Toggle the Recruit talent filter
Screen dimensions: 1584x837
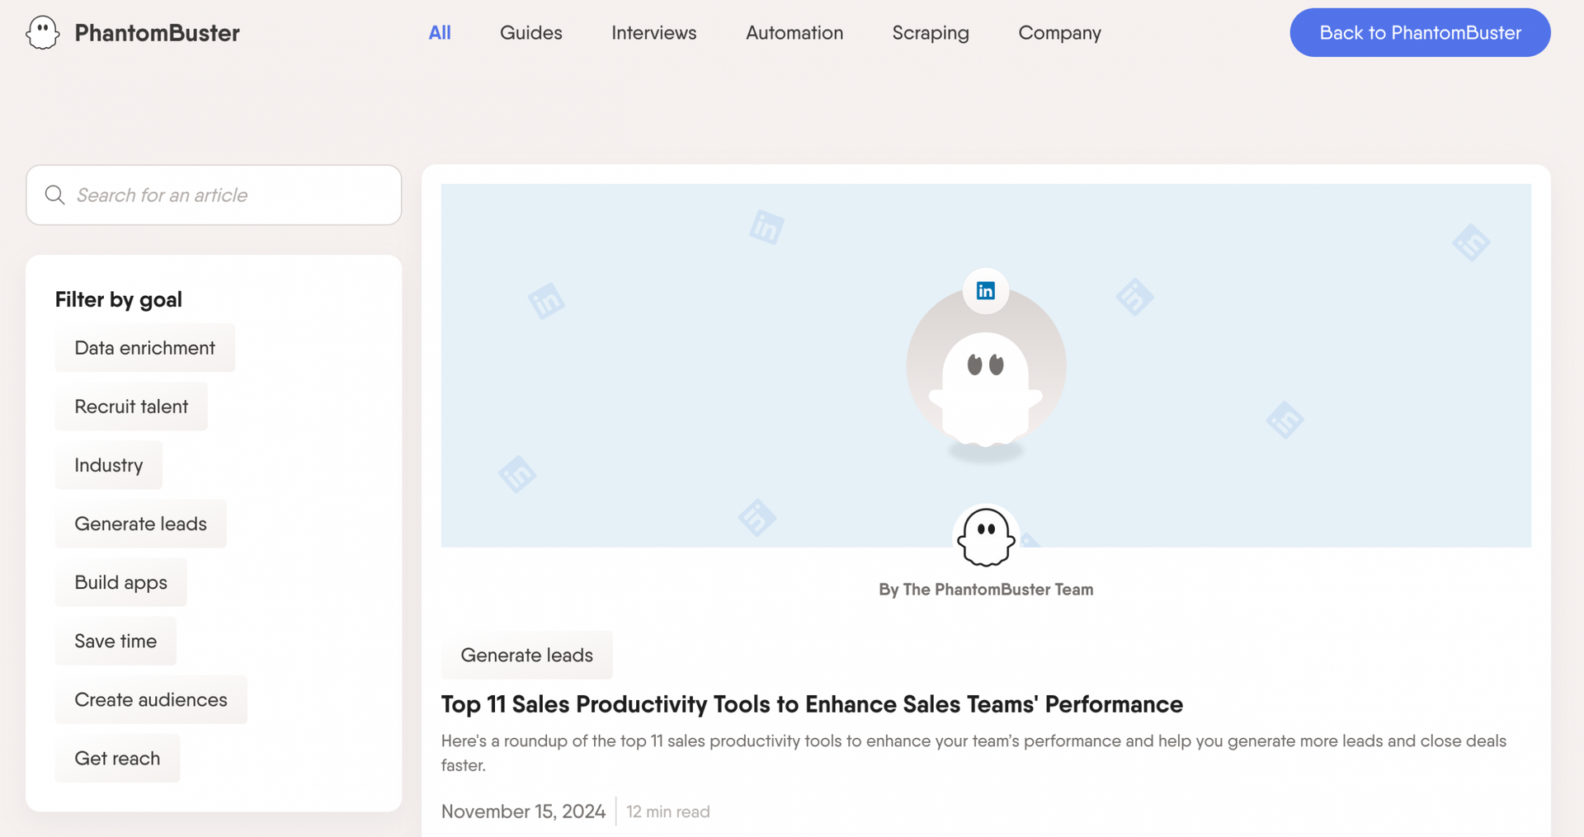coord(131,407)
